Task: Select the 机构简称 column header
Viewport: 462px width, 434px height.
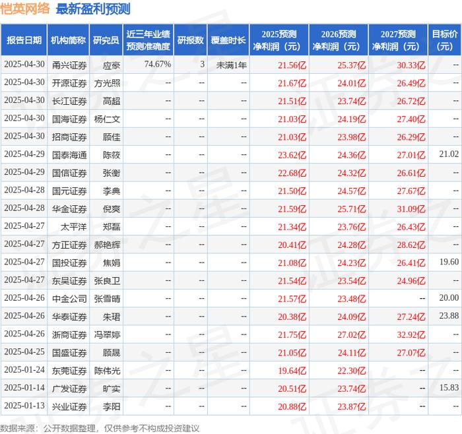Action: coord(68,40)
